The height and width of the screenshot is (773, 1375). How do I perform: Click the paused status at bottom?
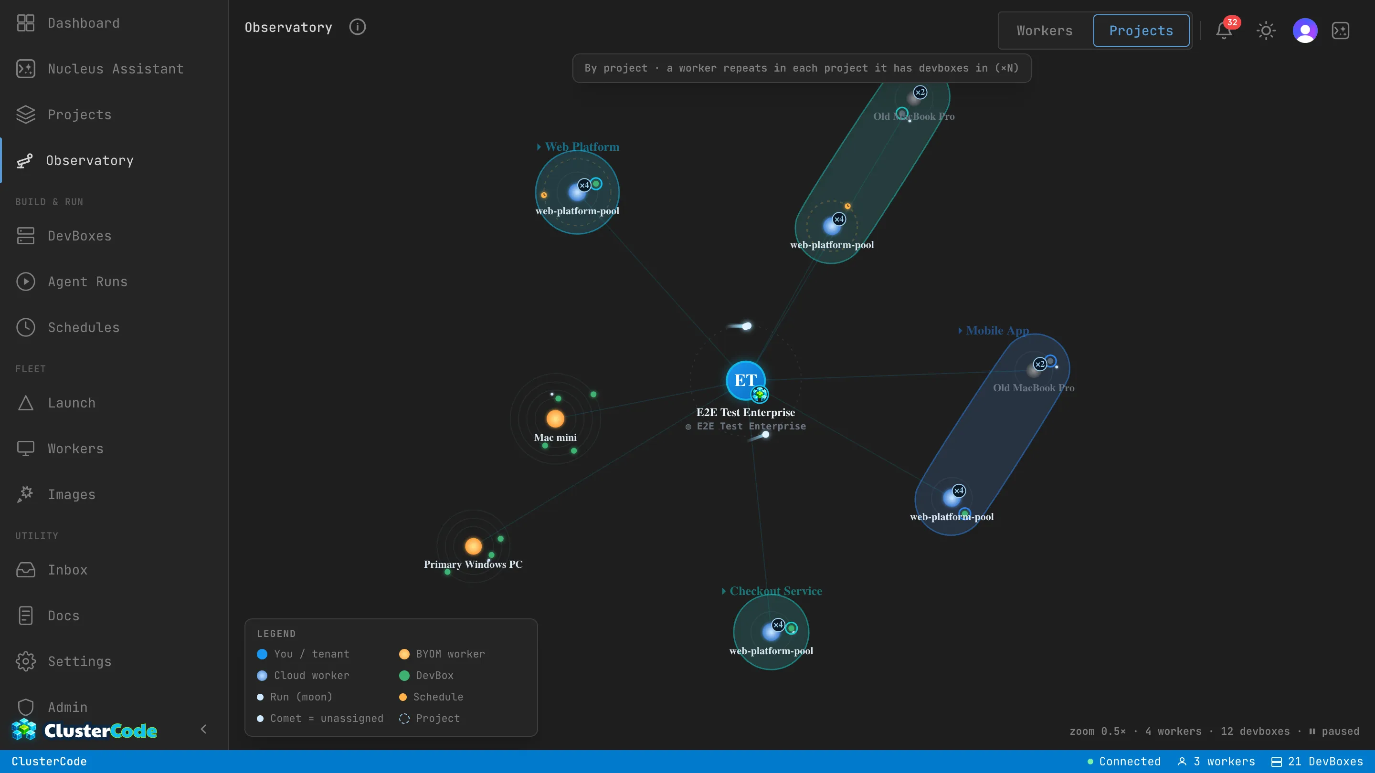pos(1334,731)
